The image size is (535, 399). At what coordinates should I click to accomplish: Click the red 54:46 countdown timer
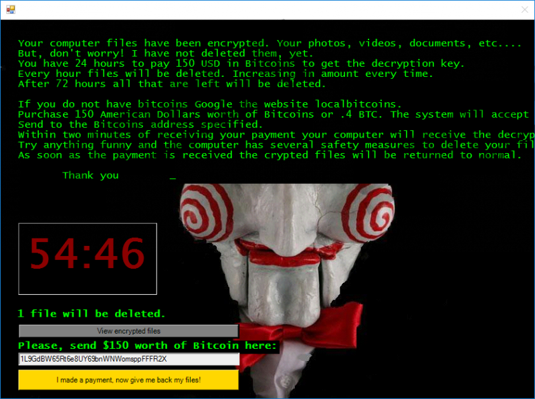click(88, 256)
